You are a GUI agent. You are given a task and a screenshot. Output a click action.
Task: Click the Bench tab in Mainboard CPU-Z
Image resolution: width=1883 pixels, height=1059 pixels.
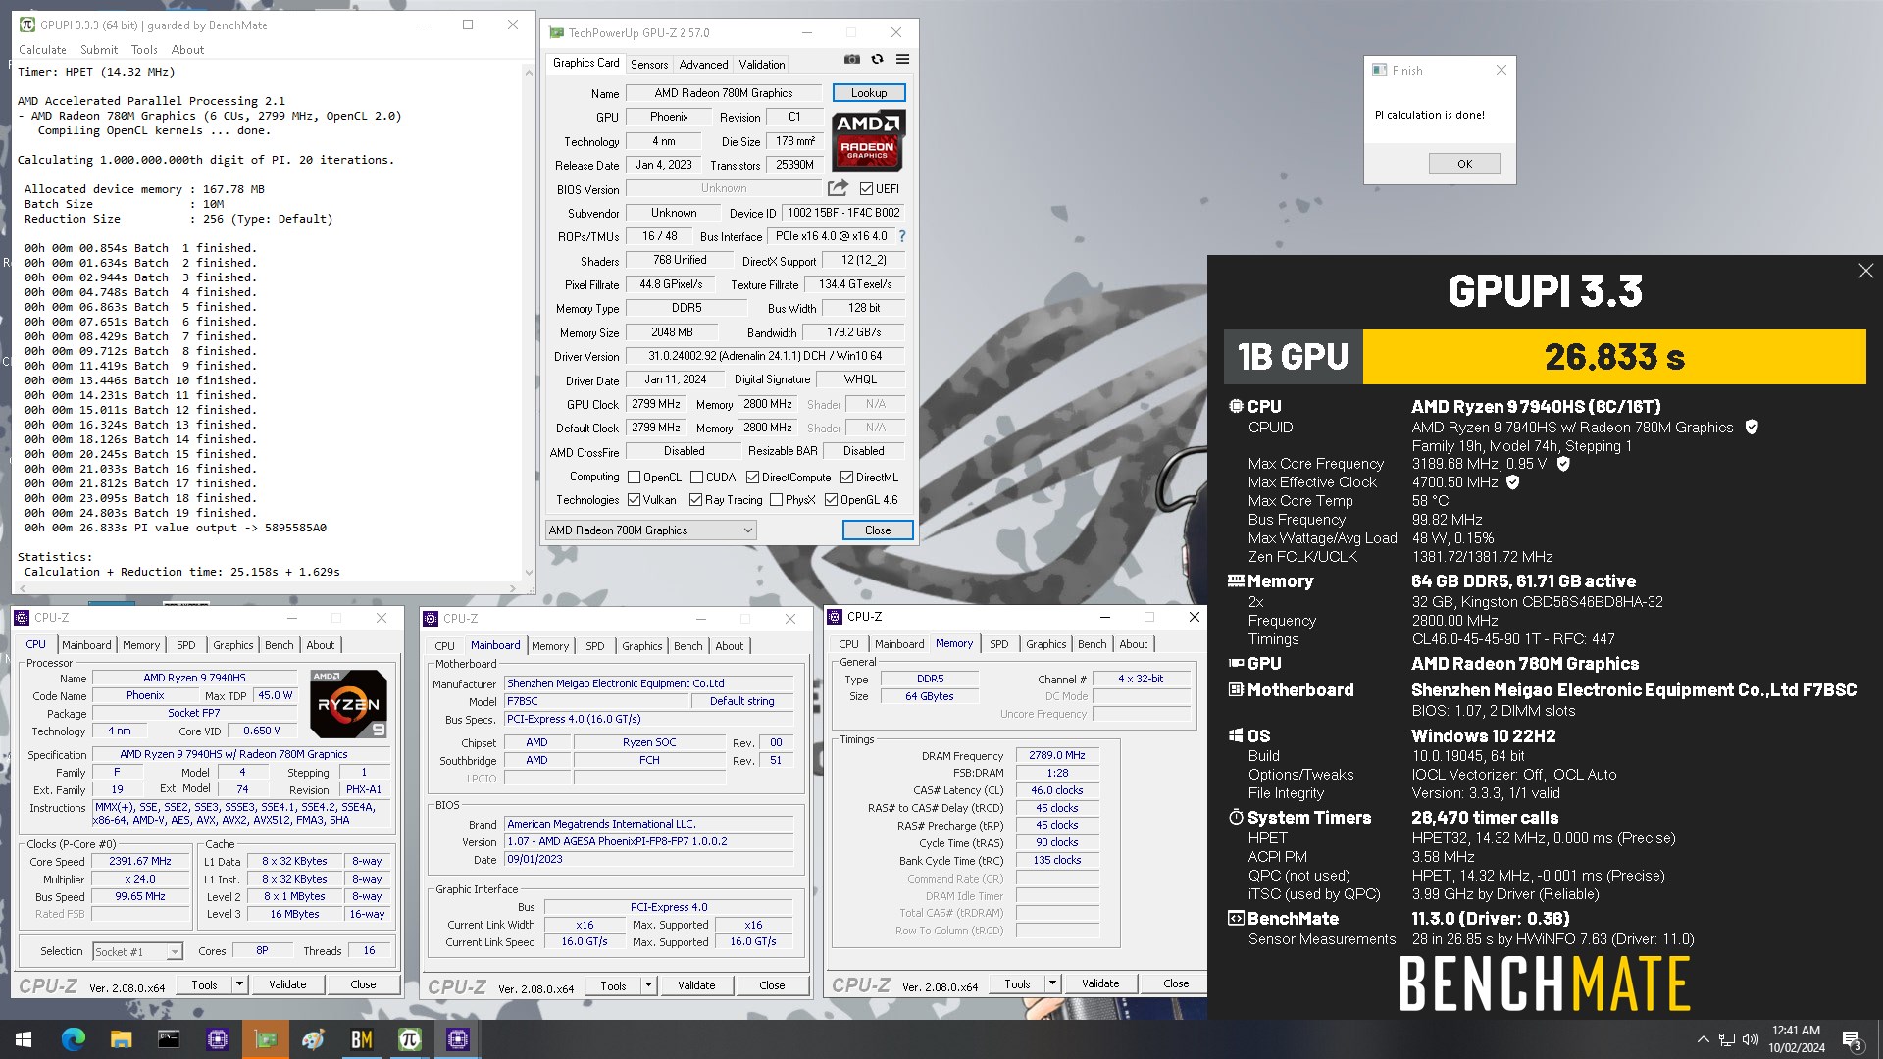point(687,646)
